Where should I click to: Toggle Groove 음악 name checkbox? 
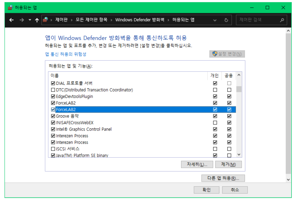coord(53,116)
